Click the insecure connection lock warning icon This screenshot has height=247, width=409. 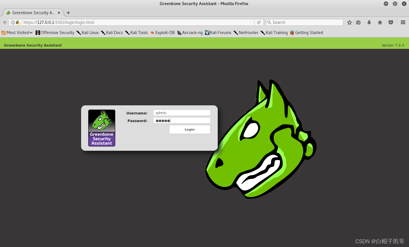(18, 22)
